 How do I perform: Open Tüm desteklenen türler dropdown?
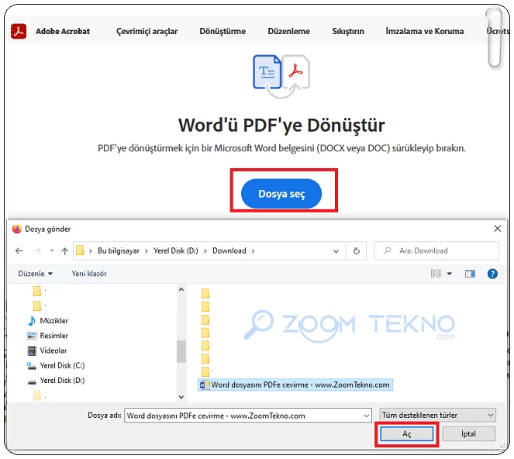(437, 415)
